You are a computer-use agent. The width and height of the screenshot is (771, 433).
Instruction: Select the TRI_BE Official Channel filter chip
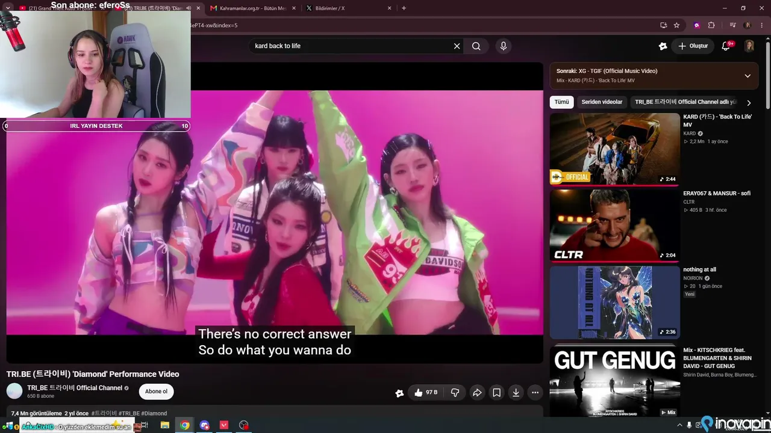685,102
